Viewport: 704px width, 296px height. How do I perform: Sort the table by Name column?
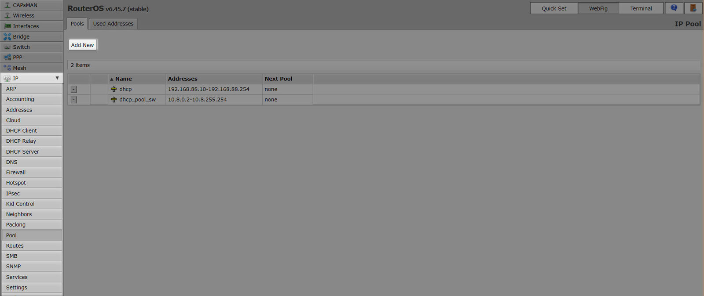(123, 79)
